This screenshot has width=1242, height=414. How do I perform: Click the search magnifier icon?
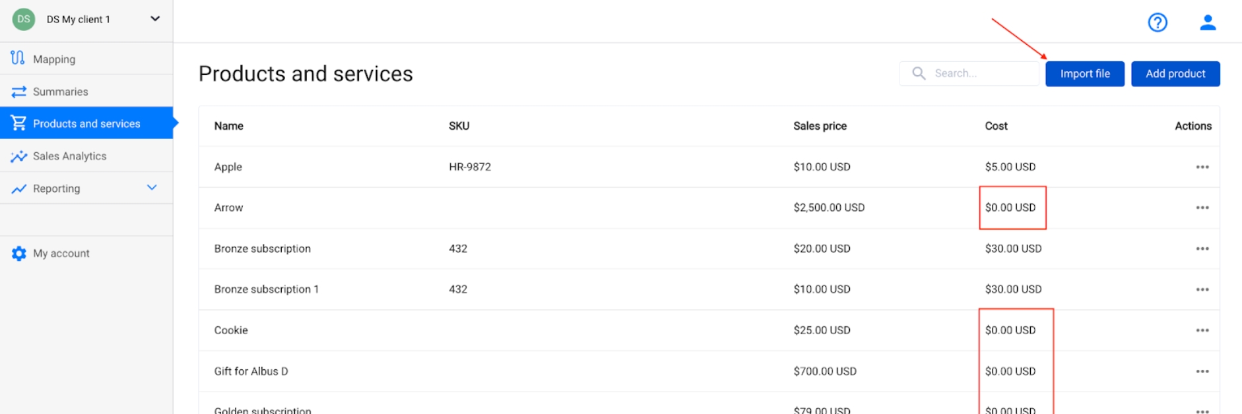point(919,73)
